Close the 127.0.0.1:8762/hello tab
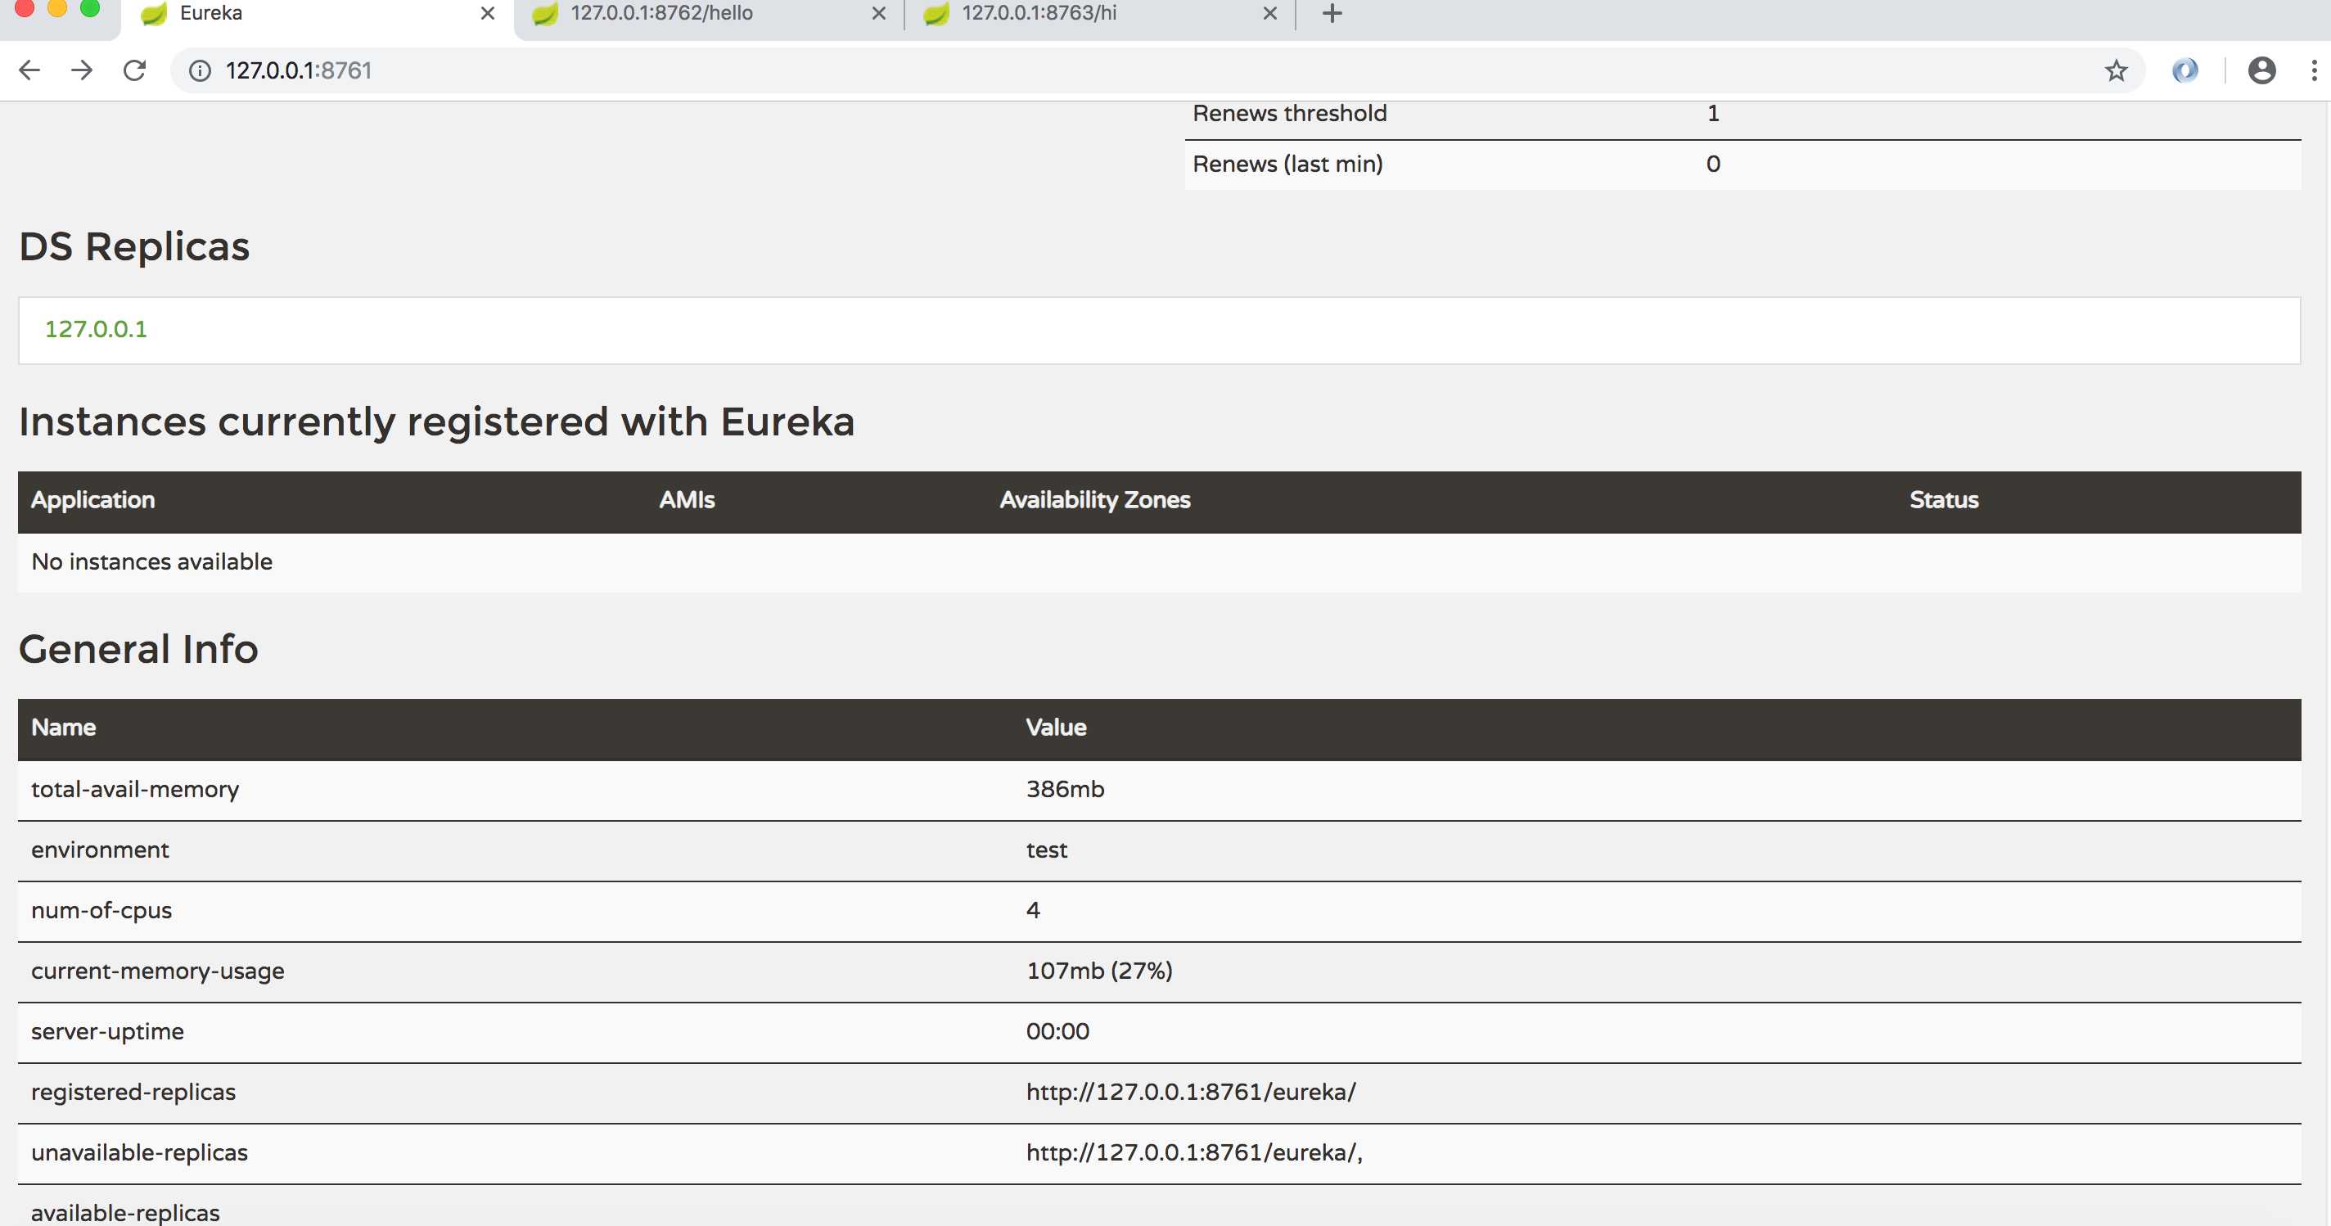Image resolution: width=2331 pixels, height=1226 pixels. pyautogui.click(x=879, y=14)
